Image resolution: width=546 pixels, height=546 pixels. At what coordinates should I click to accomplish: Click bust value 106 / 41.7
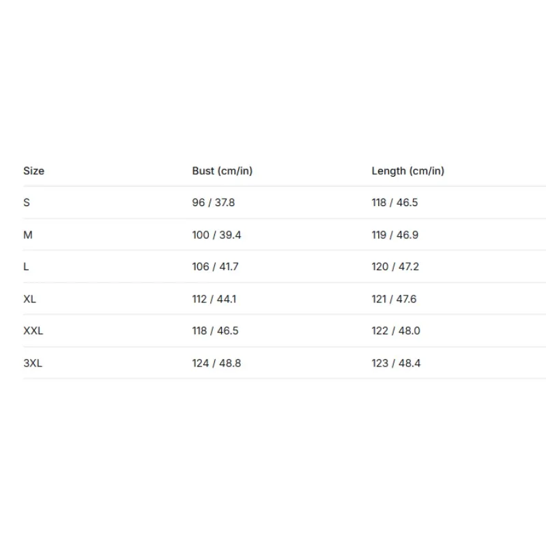click(x=215, y=266)
